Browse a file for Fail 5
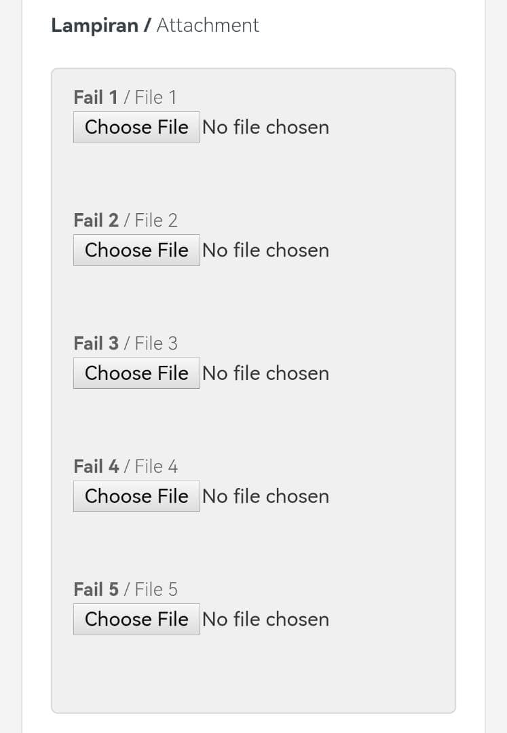 click(x=136, y=619)
